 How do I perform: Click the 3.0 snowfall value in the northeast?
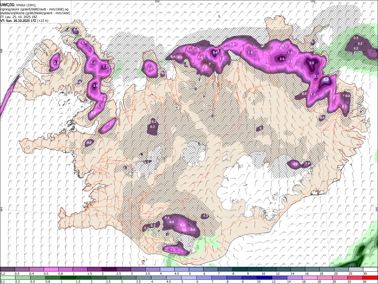pos(311,63)
